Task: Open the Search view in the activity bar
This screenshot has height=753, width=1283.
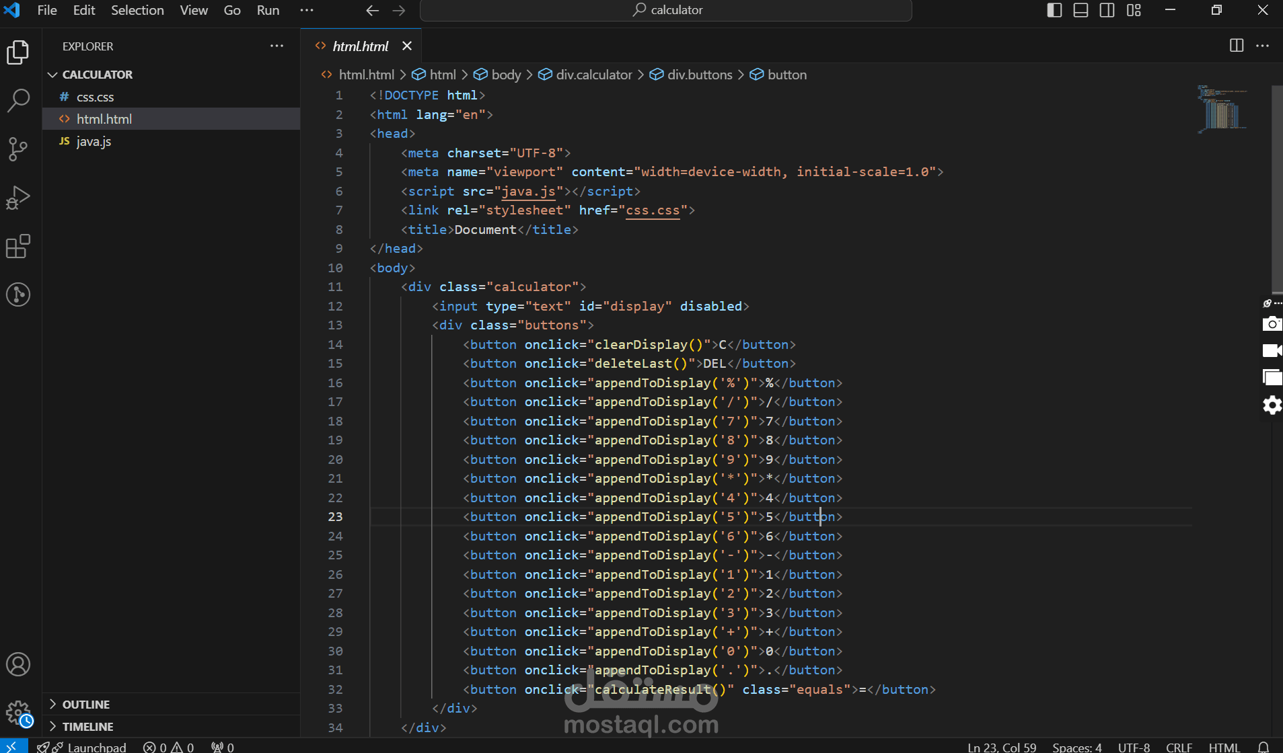Action: point(18,101)
